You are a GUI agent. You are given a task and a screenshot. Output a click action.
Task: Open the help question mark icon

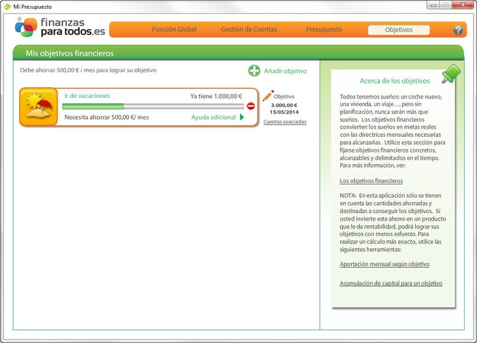tap(458, 30)
